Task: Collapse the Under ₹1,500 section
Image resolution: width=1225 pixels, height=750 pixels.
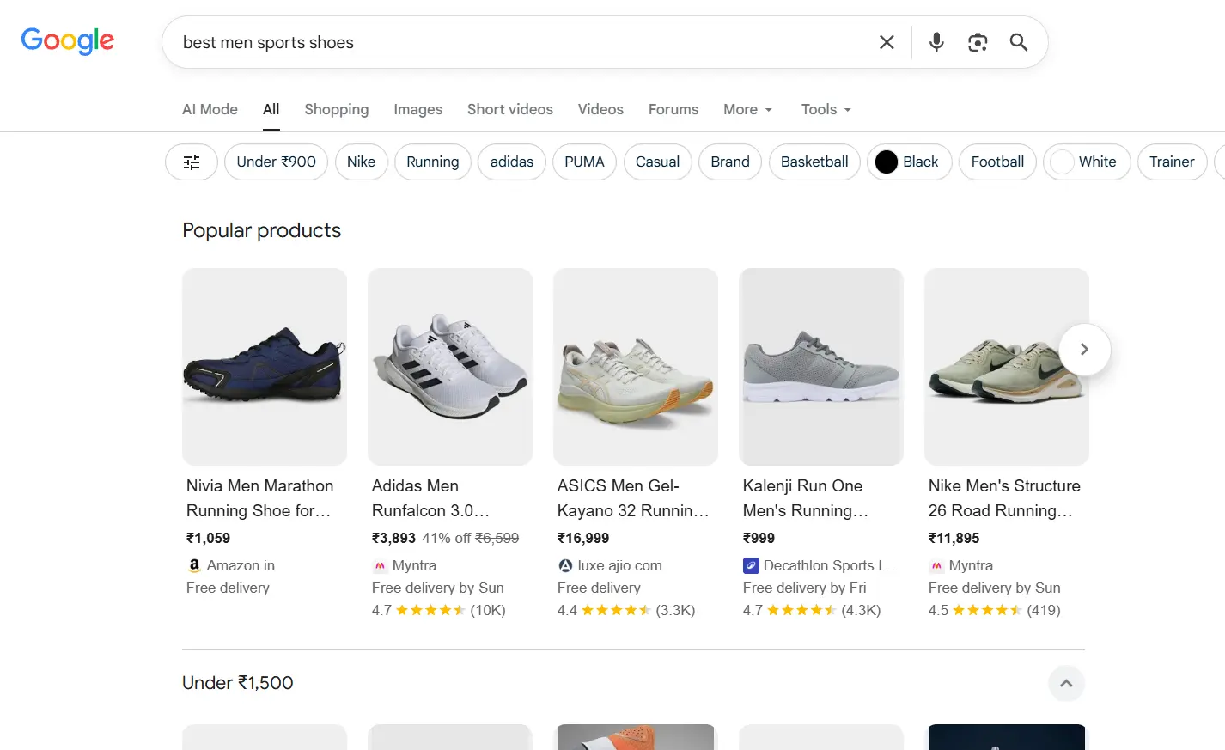Action: 1066,684
